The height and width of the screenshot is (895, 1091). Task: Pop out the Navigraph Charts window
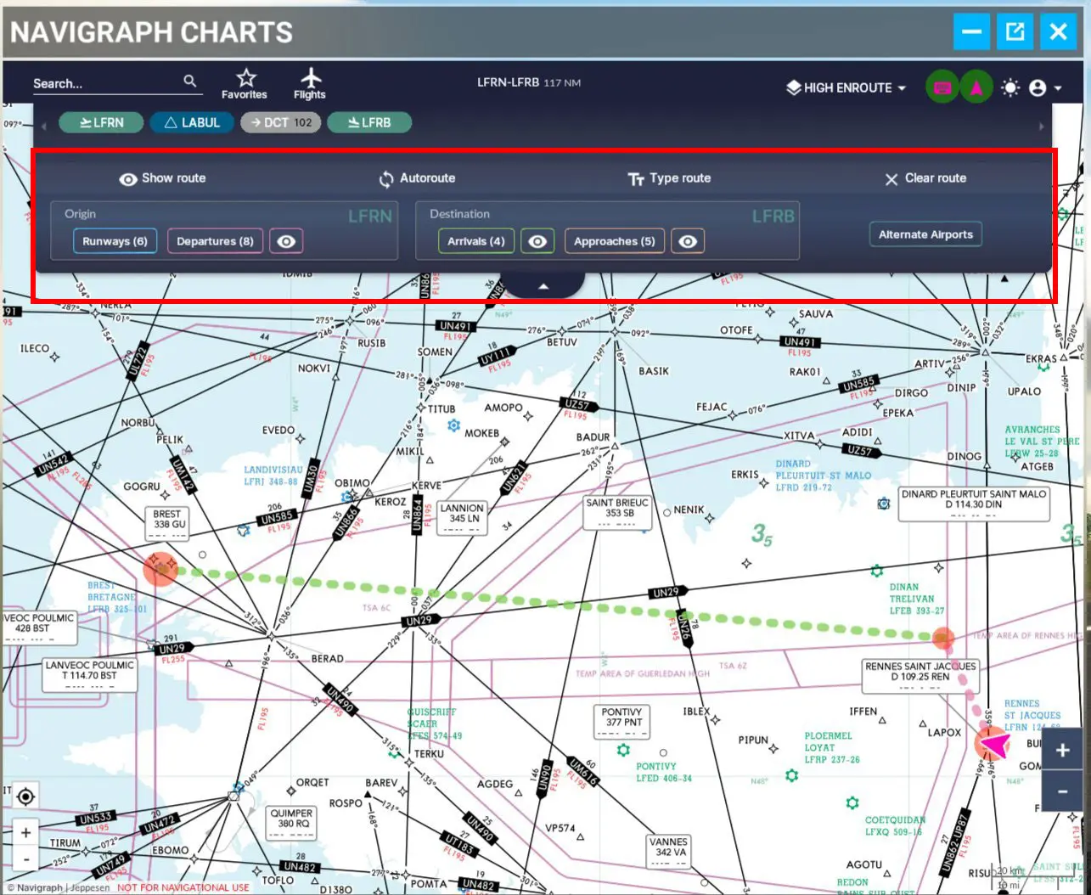click(1015, 32)
